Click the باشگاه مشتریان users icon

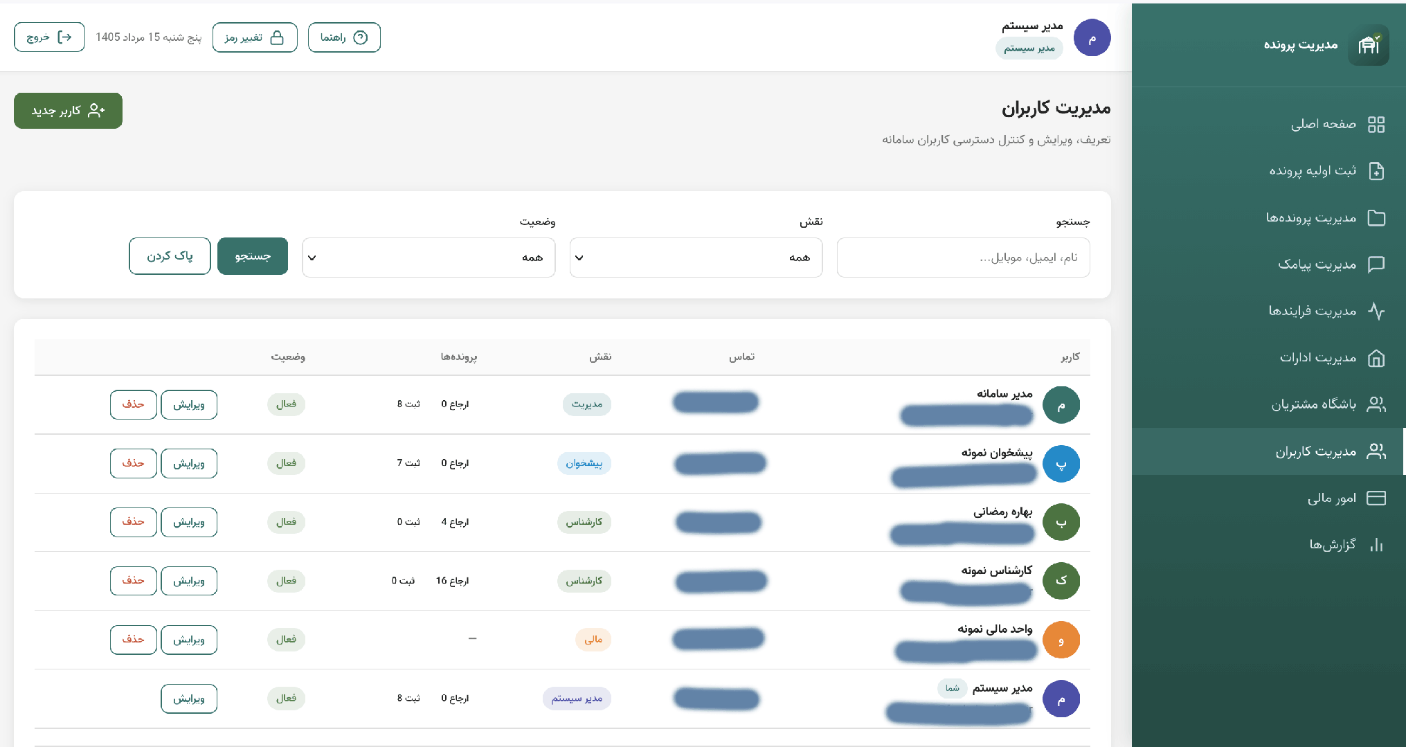(1376, 404)
